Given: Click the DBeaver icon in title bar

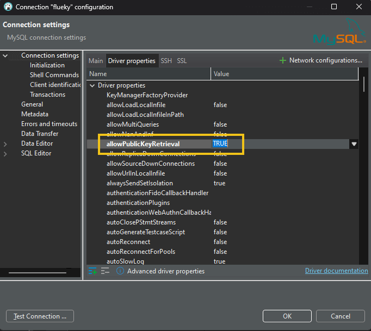Looking at the screenshot, I should [8, 7].
